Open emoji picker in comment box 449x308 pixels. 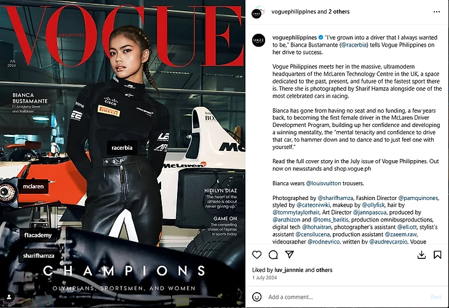point(257,297)
